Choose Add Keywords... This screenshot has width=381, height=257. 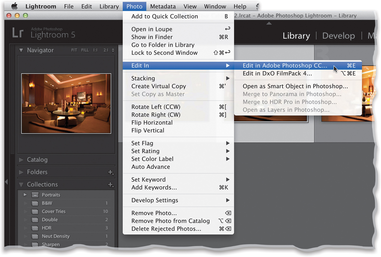178,187
